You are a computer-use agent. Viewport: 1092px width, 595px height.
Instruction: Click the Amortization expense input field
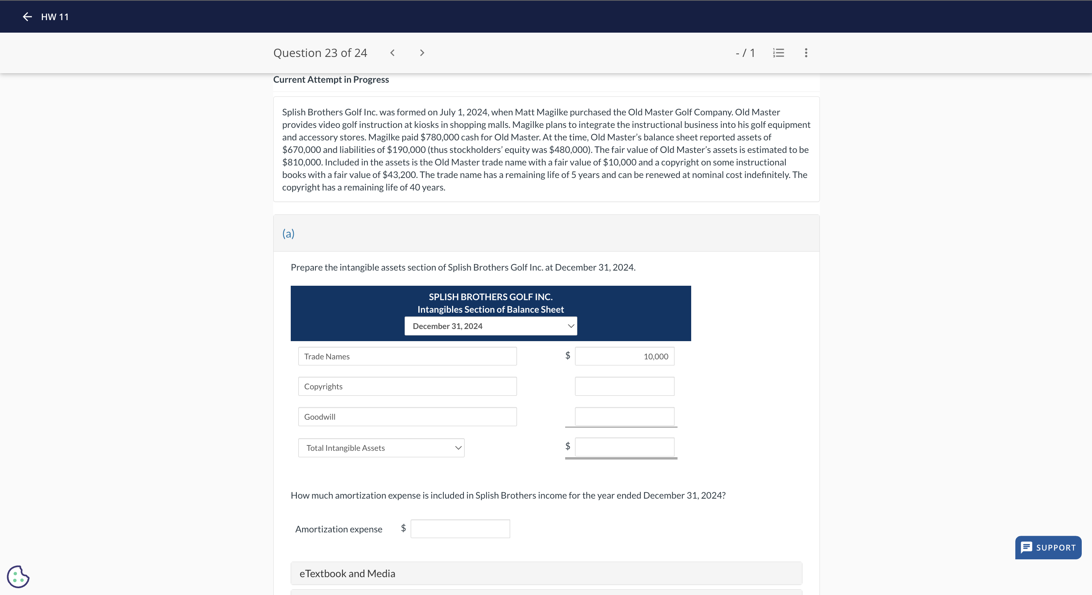click(x=460, y=529)
